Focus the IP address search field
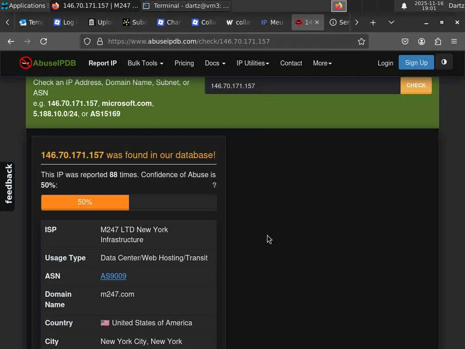The image size is (465, 349). point(302,86)
